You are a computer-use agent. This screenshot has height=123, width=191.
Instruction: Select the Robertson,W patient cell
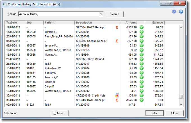(53, 68)
